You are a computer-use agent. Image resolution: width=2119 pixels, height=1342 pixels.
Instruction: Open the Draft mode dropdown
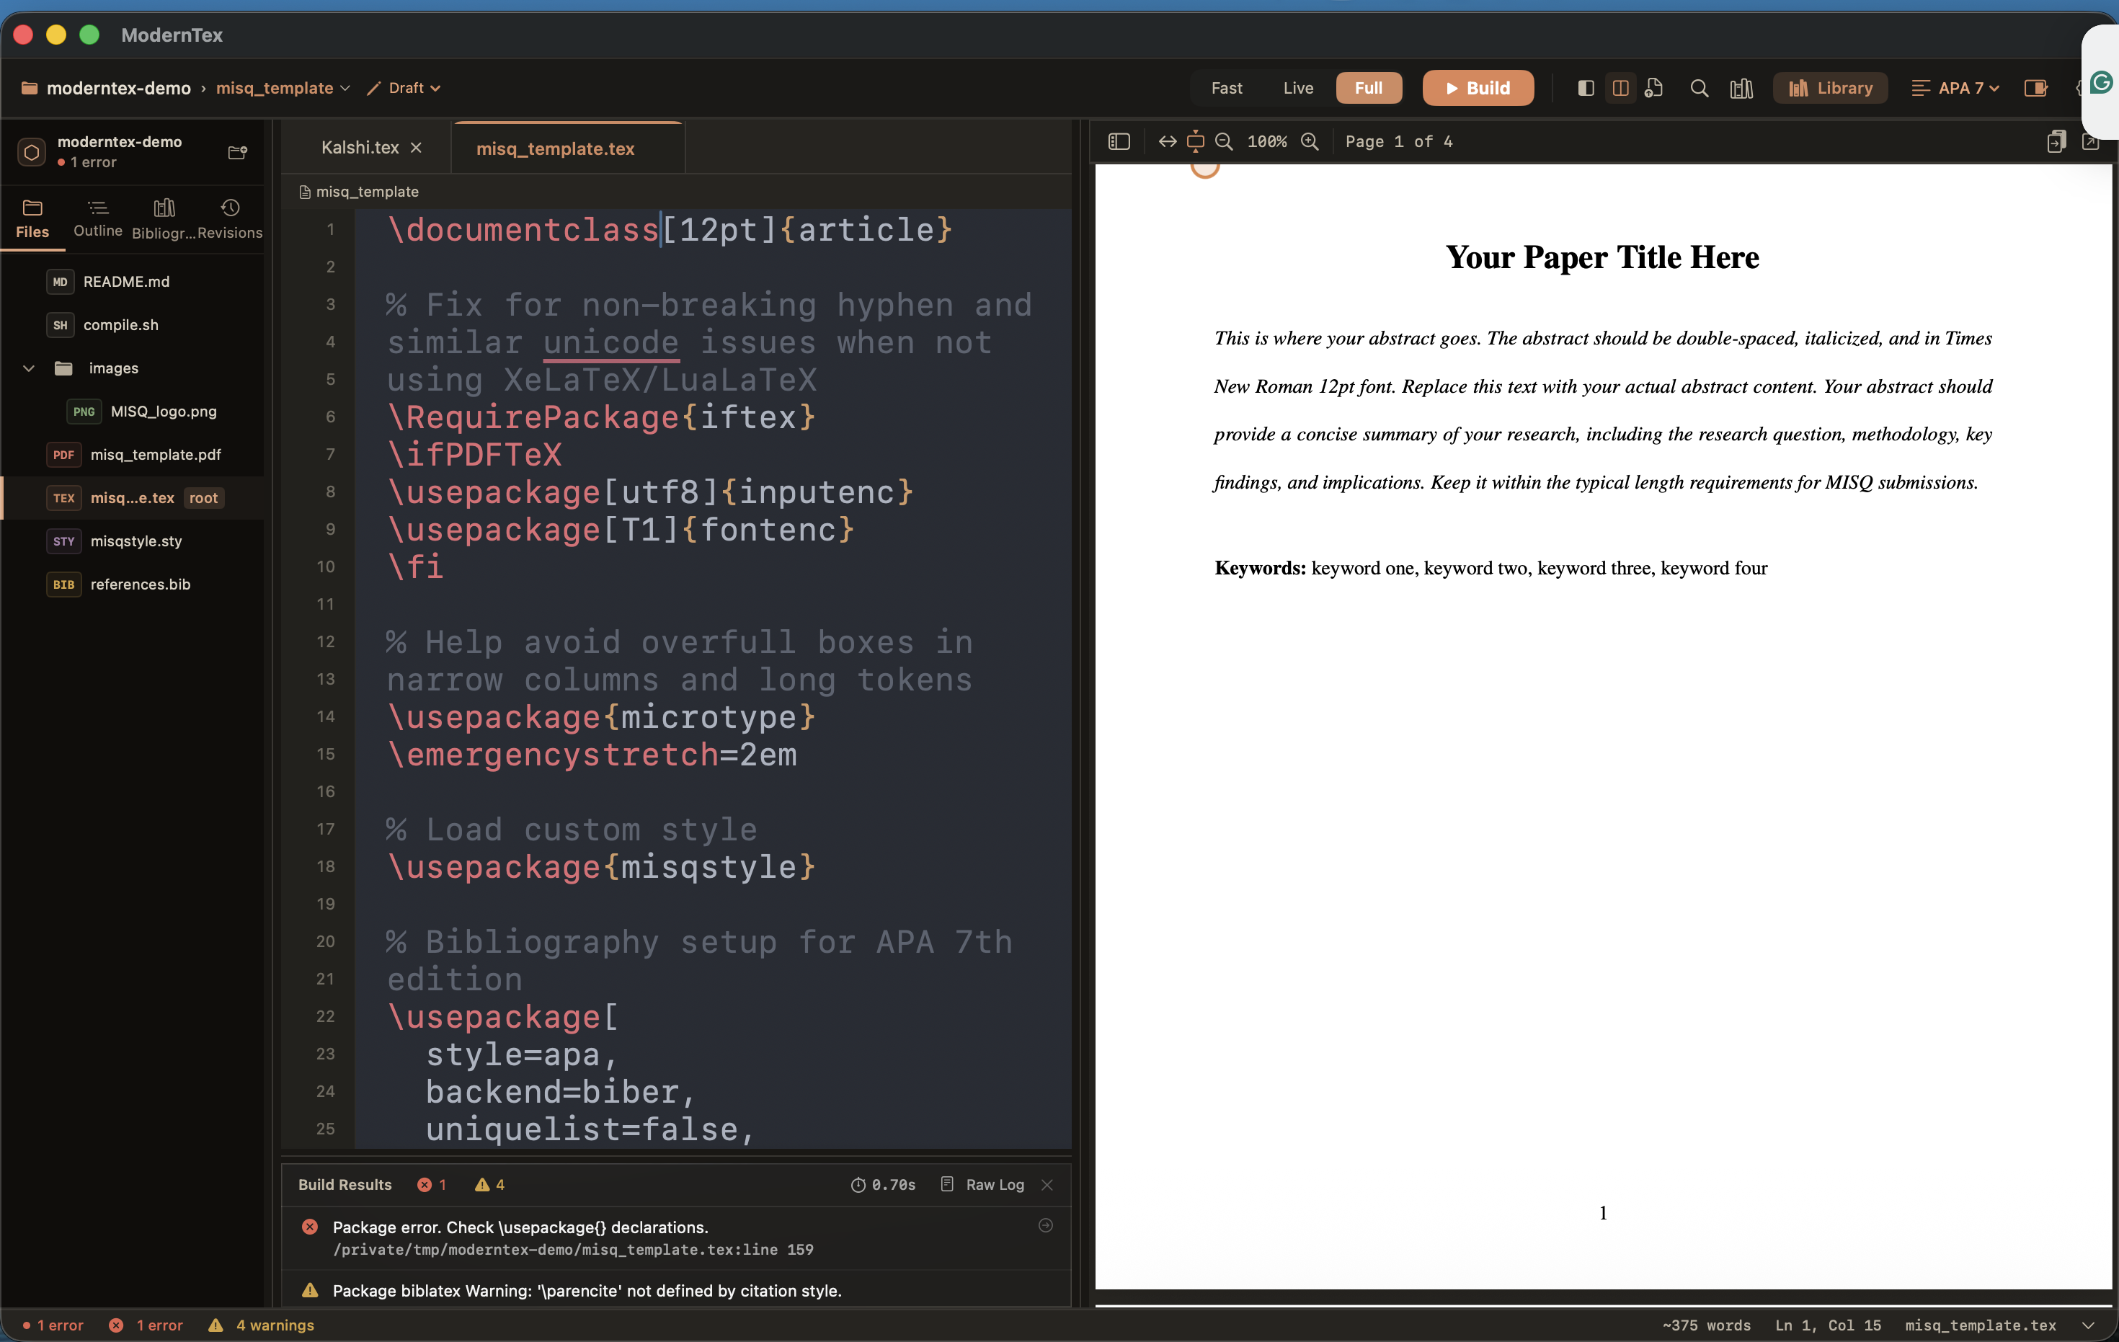tap(404, 88)
